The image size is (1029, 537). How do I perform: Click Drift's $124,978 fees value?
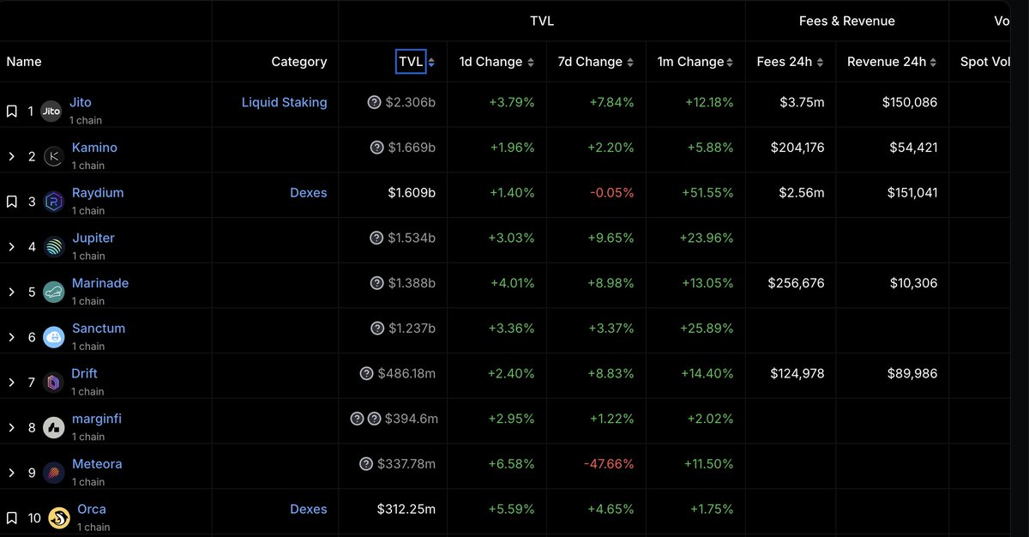tap(797, 373)
